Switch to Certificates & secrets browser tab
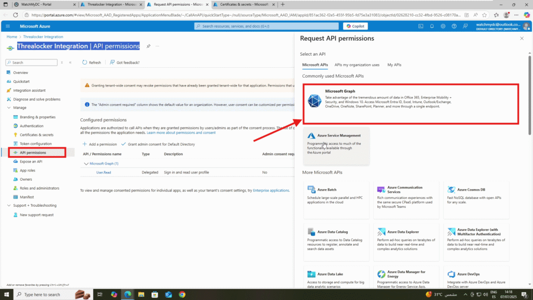 point(243,4)
